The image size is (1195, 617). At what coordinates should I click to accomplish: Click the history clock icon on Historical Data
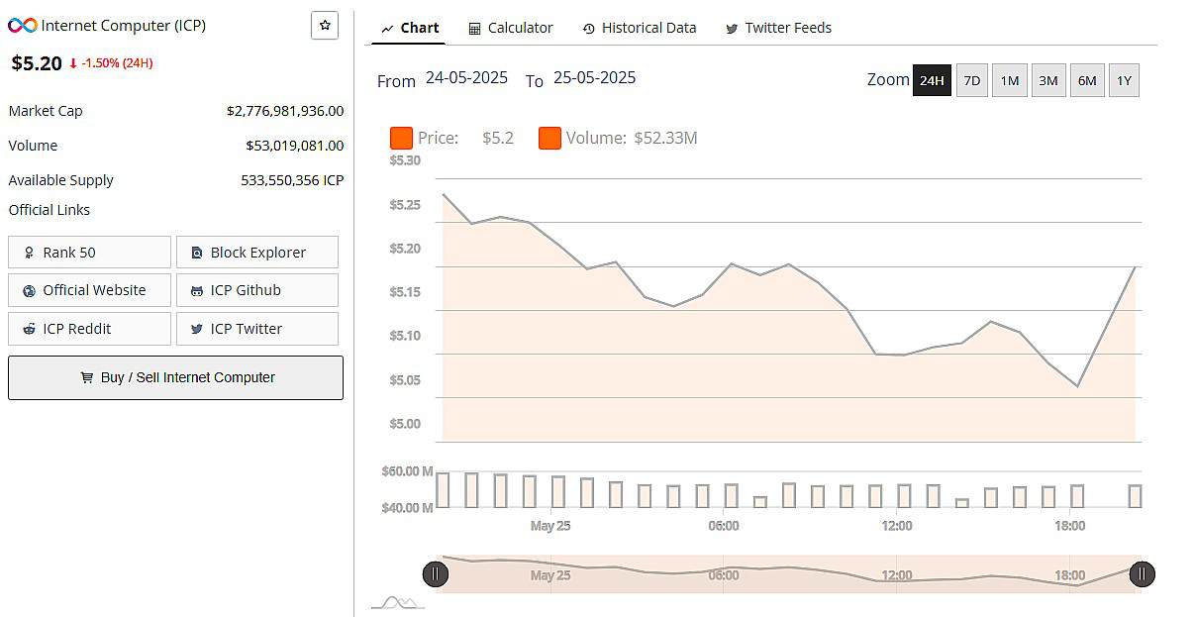point(589,29)
